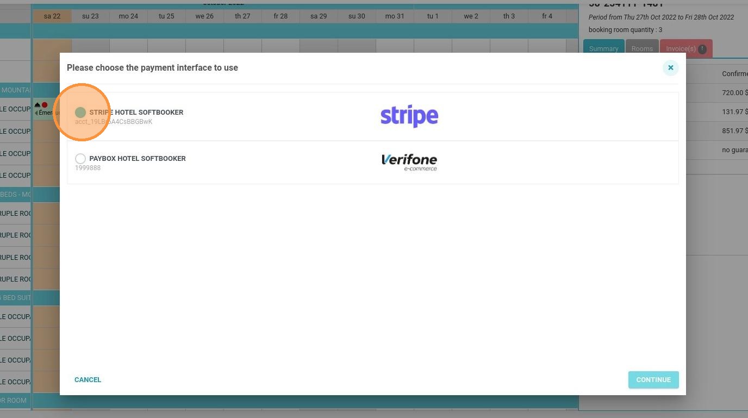Click the 131.97 amount in the summary
The image size is (748, 418).
735,112
